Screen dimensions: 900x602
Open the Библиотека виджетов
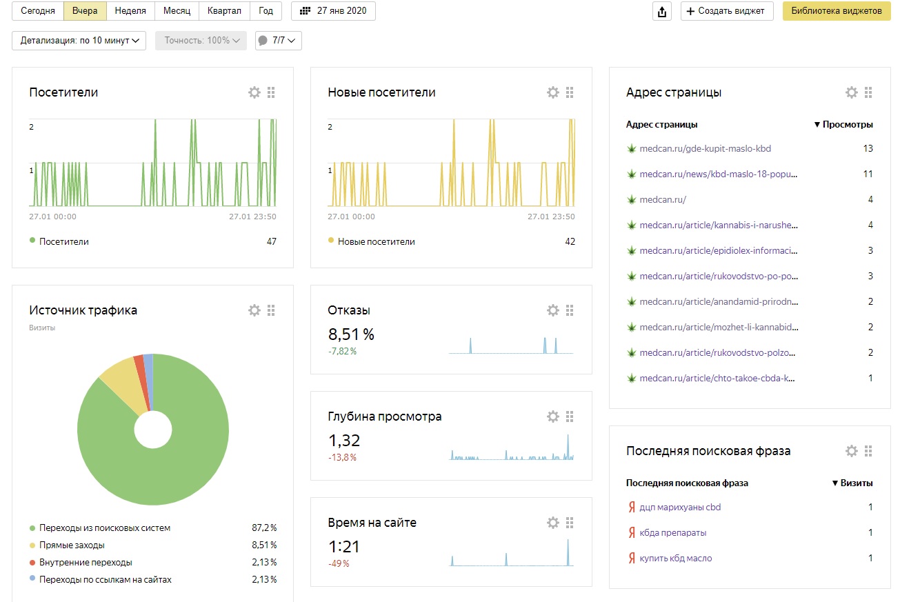pyautogui.click(x=837, y=11)
